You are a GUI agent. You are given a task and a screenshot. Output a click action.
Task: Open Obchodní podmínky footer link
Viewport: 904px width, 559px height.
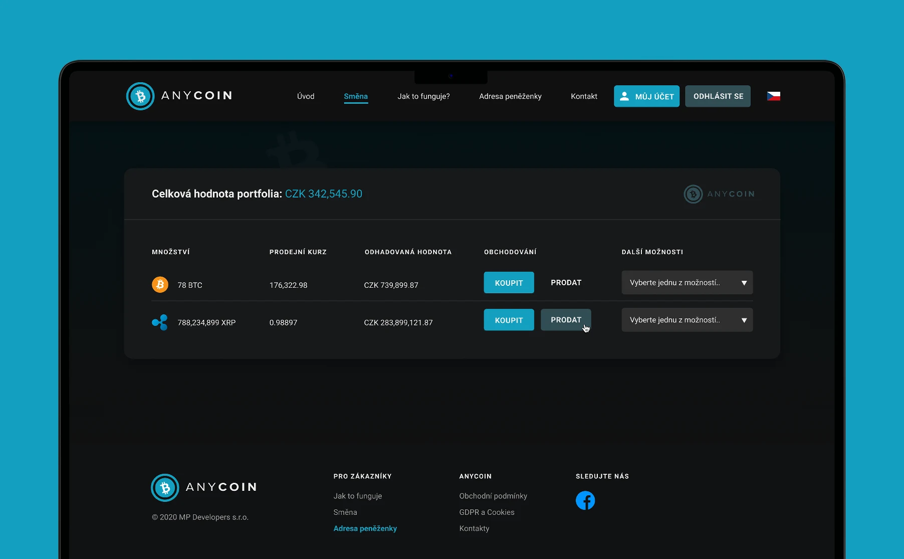(x=493, y=496)
